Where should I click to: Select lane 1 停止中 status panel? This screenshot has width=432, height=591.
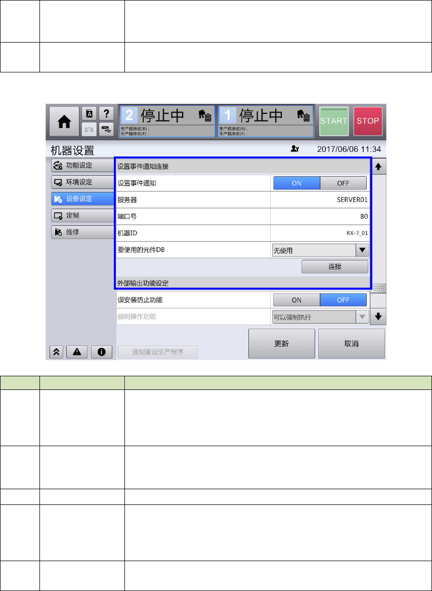tap(266, 121)
